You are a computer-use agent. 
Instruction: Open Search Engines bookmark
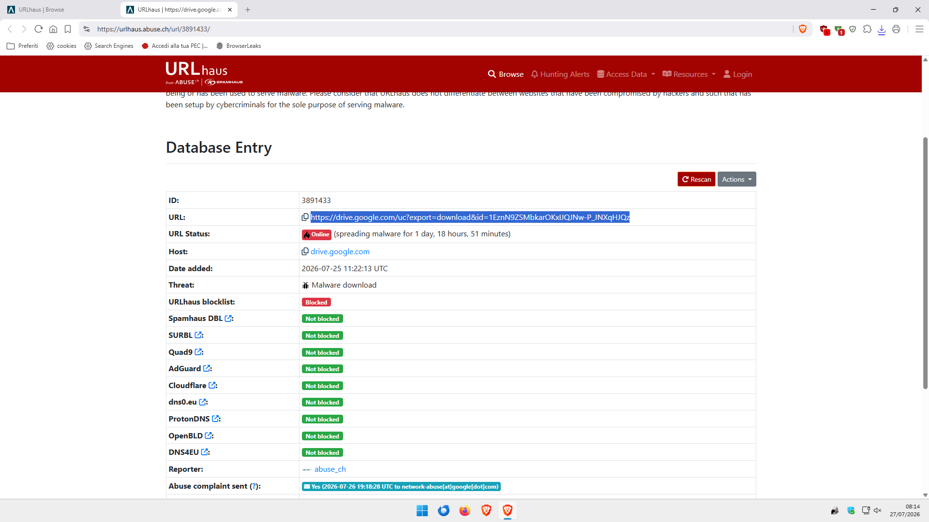109,46
